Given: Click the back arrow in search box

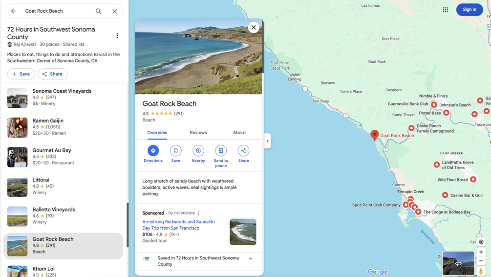Looking at the screenshot, I should [14, 11].
